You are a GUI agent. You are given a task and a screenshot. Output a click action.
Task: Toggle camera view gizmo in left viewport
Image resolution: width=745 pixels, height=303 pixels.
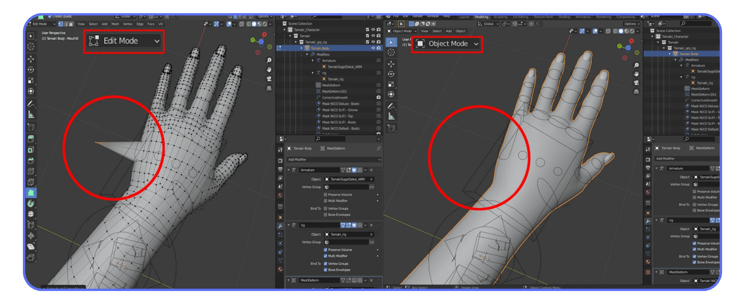point(269,79)
